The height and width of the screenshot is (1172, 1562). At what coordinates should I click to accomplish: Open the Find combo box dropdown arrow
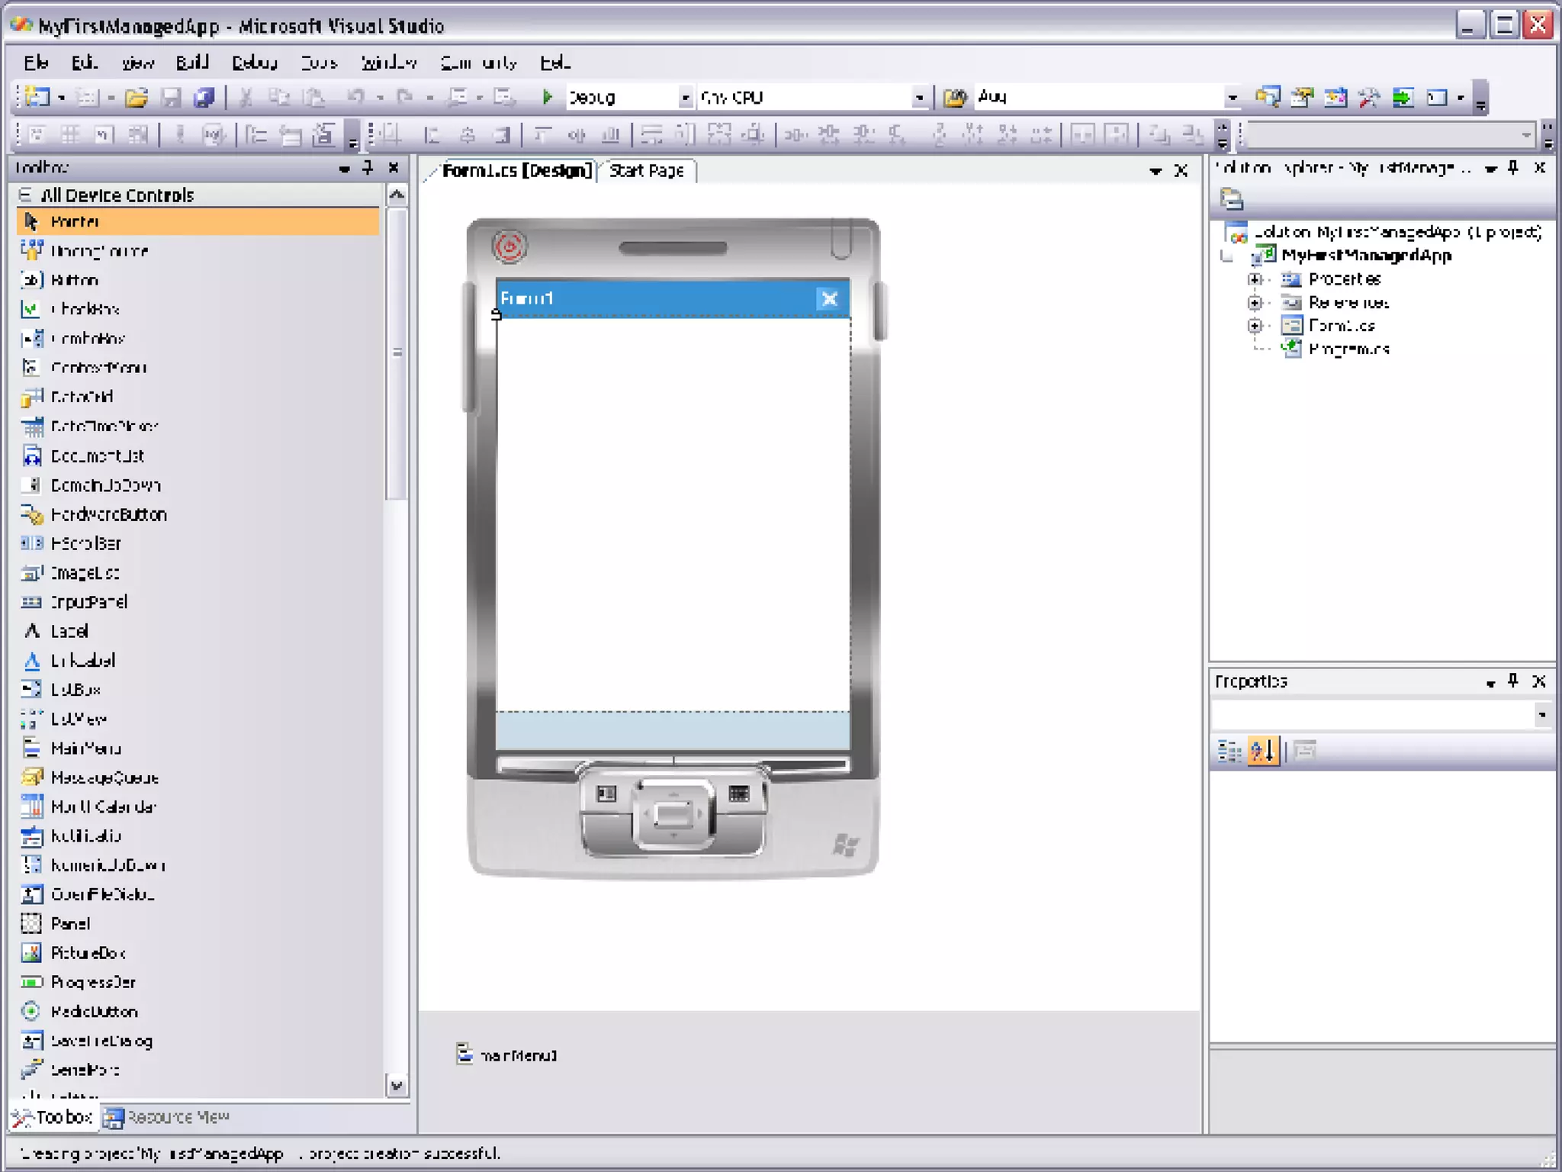pyautogui.click(x=1232, y=97)
